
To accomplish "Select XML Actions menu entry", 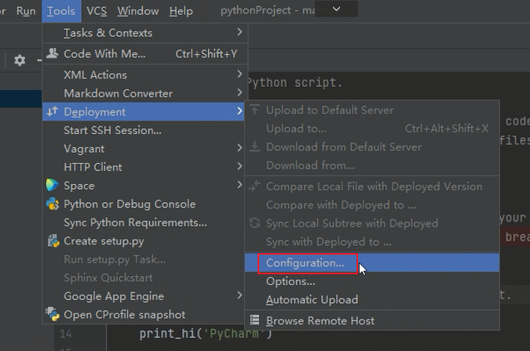I will click(144, 74).
